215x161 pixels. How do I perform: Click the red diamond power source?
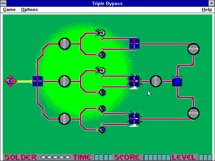tap(10, 81)
